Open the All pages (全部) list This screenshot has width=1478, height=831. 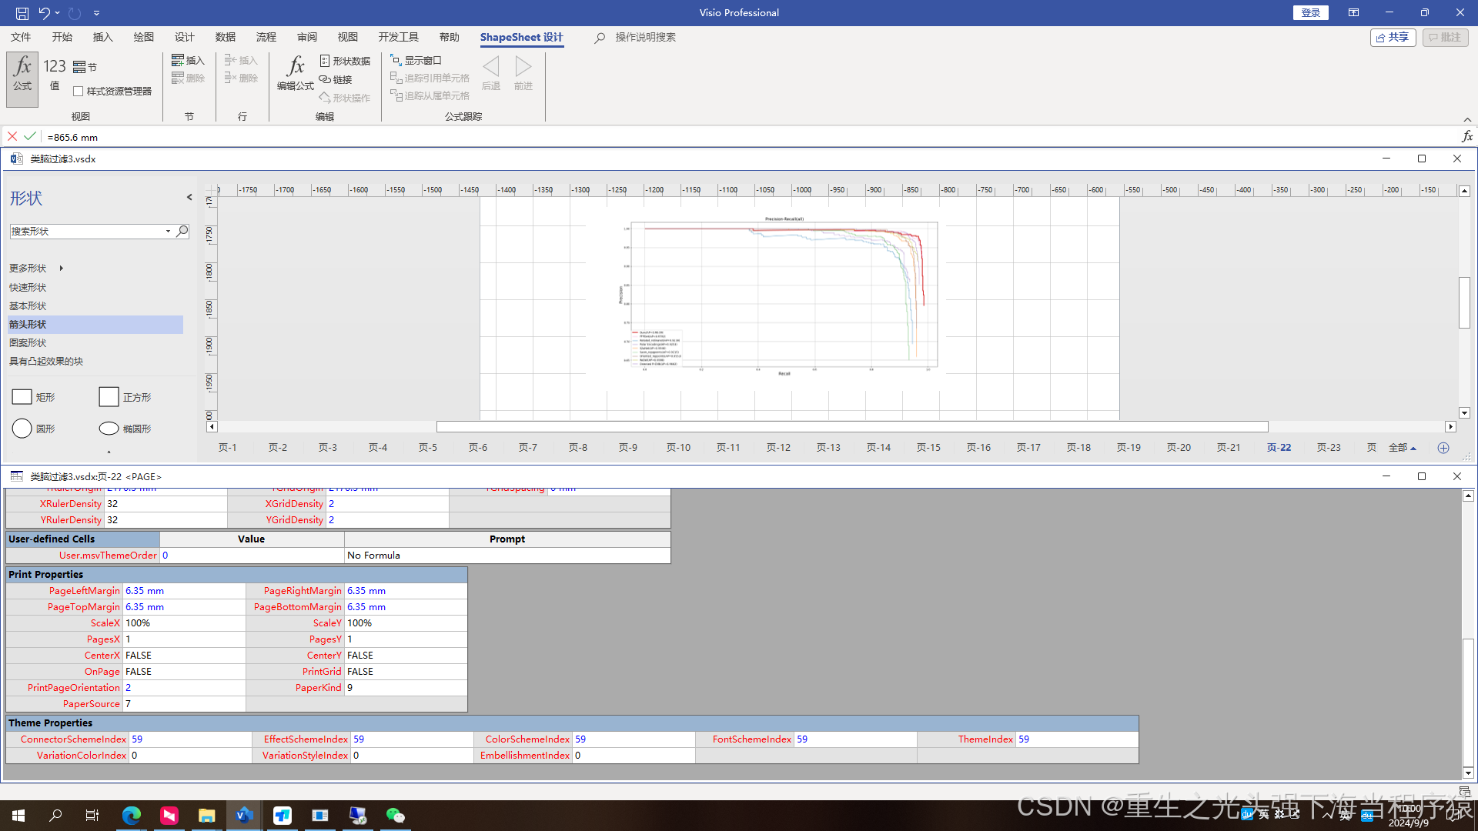[1402, 447]
